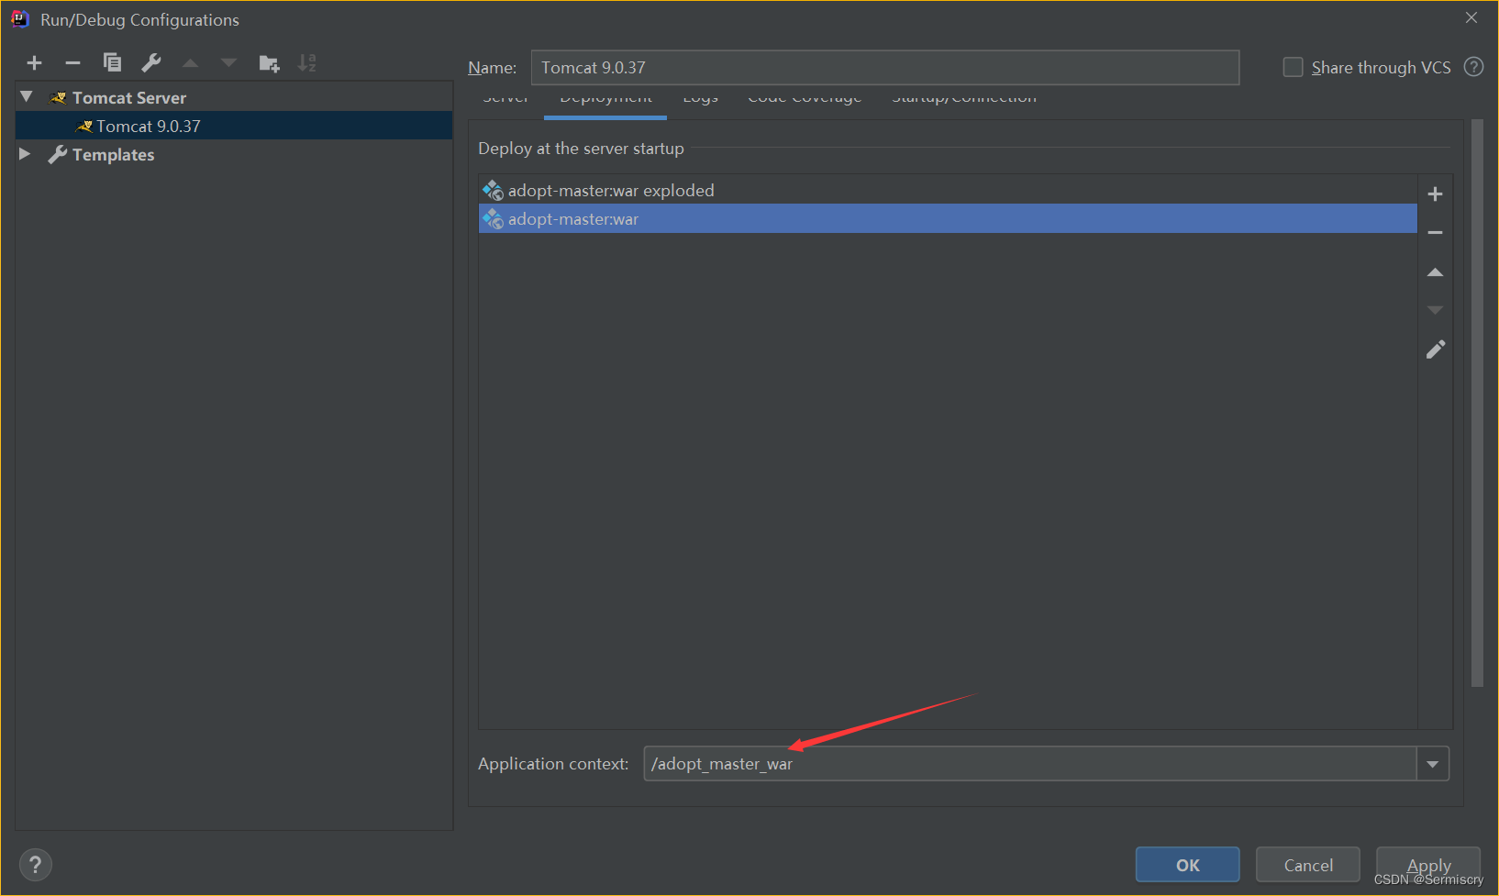Add a deployment artifact with plus
The height and width of the screenshot is (896, 1499).
pyautogui.click(x=1436, y=194)
